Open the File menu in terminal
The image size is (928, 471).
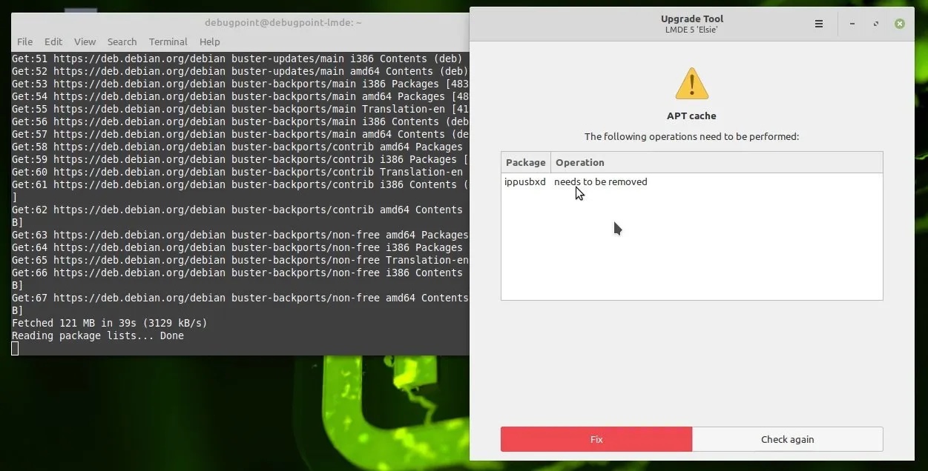tap(24, 42)
